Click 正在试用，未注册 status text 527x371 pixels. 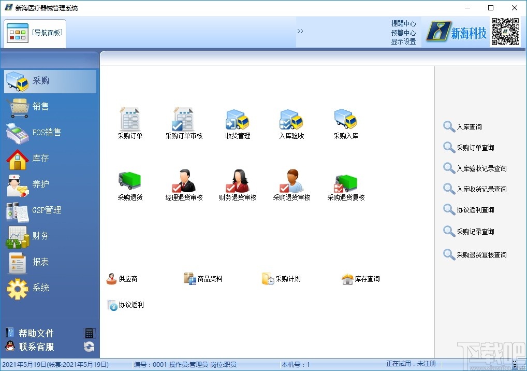pos(411,364)
